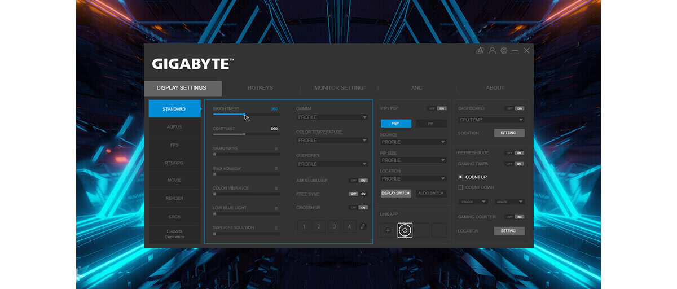Open the PIP Location profile dropdown
Image resolution: width=677 pixels, height=289 pixels.
[x=414, y=179]
